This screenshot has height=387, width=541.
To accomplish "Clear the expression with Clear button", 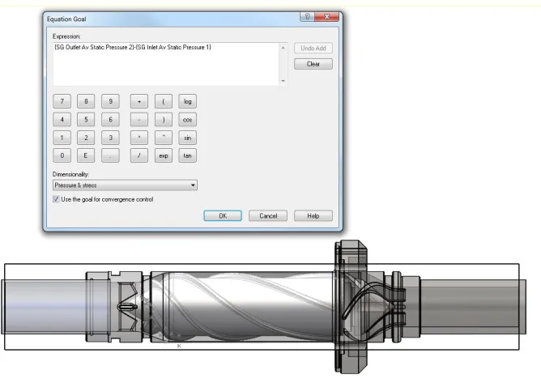I will [x=313, y=64].
